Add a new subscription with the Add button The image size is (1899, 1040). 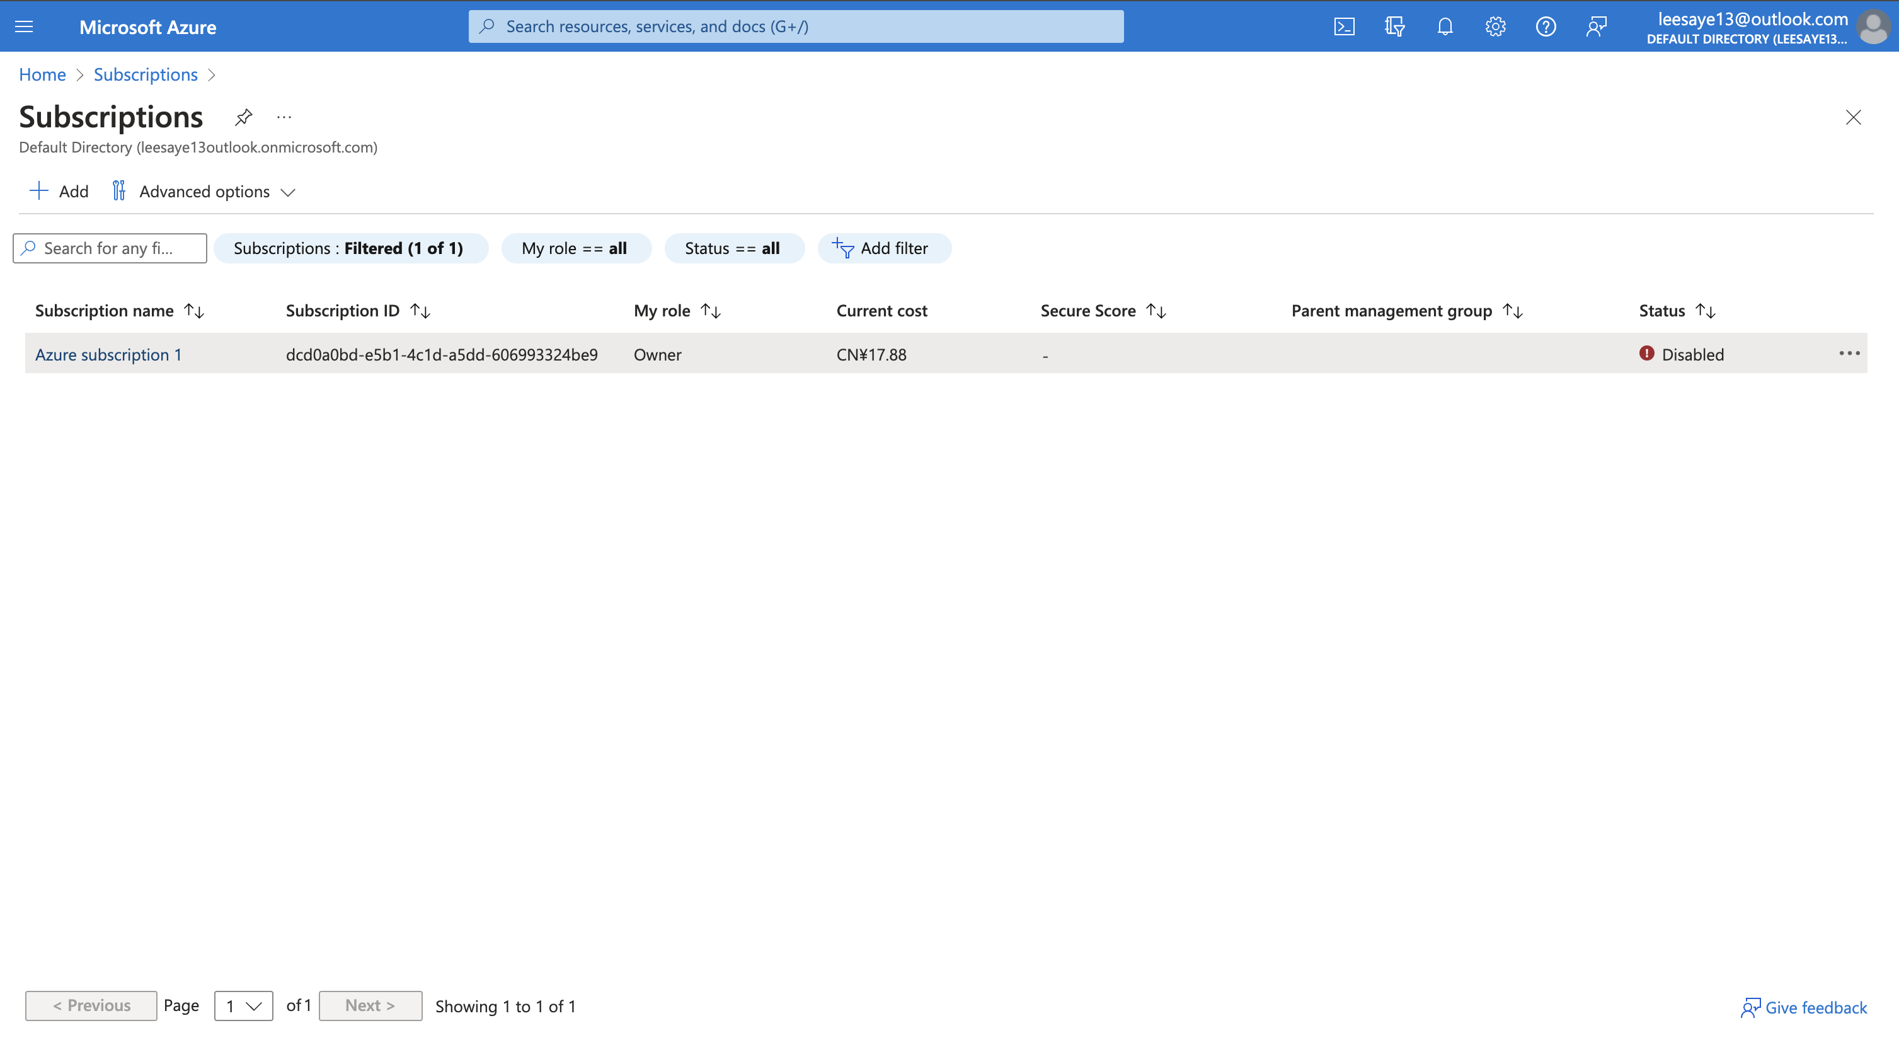[58, 191]
